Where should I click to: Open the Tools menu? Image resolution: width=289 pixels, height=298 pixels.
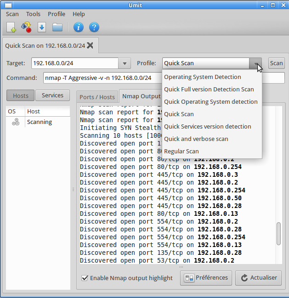(33, 14)
